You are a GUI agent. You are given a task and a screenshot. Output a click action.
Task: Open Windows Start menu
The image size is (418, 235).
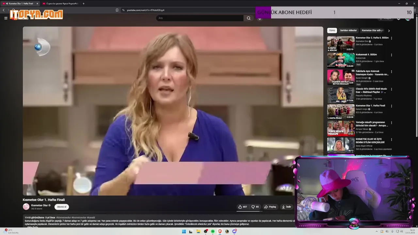(x=184, y=231)
